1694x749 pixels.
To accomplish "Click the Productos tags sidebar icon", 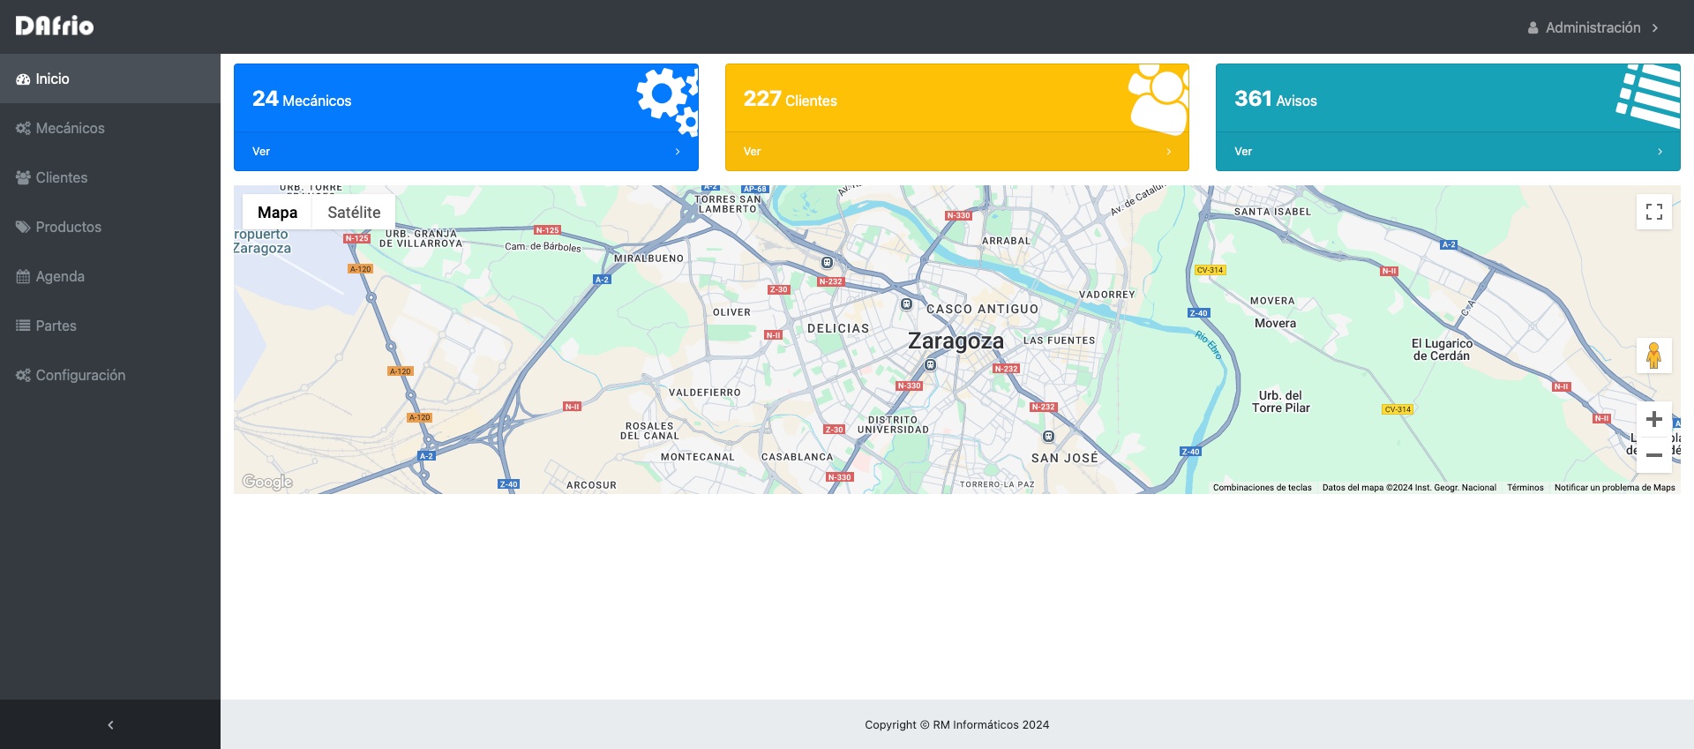I will [x=23, y=228].
